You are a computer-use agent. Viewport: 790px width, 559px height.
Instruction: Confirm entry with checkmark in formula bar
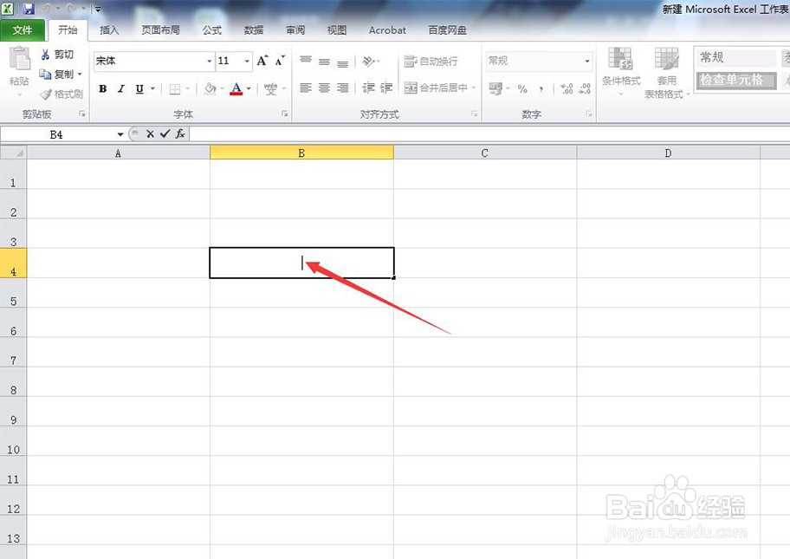[165, 134]
